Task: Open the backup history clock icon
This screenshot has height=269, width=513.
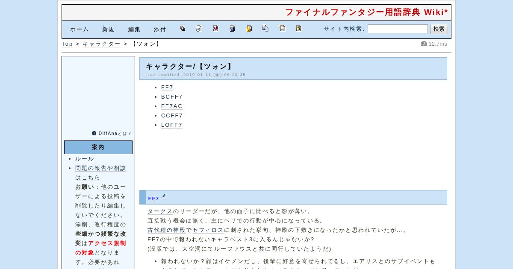Action: 199,29
